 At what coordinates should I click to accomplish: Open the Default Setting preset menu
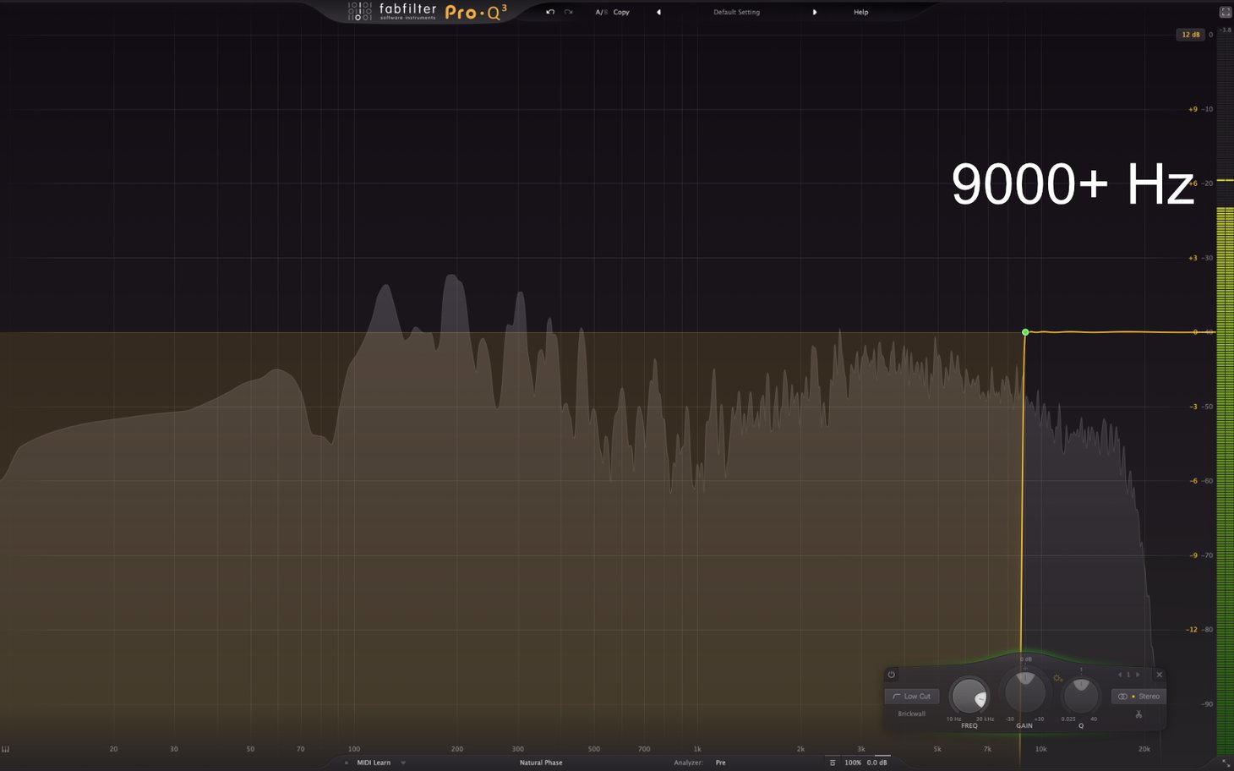pyautogui.click(x=736, y=12)
